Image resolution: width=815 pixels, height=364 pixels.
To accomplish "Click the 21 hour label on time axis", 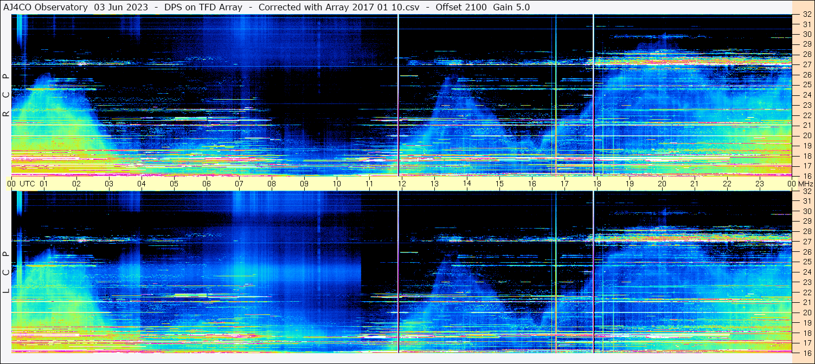I will coord(695,184).
